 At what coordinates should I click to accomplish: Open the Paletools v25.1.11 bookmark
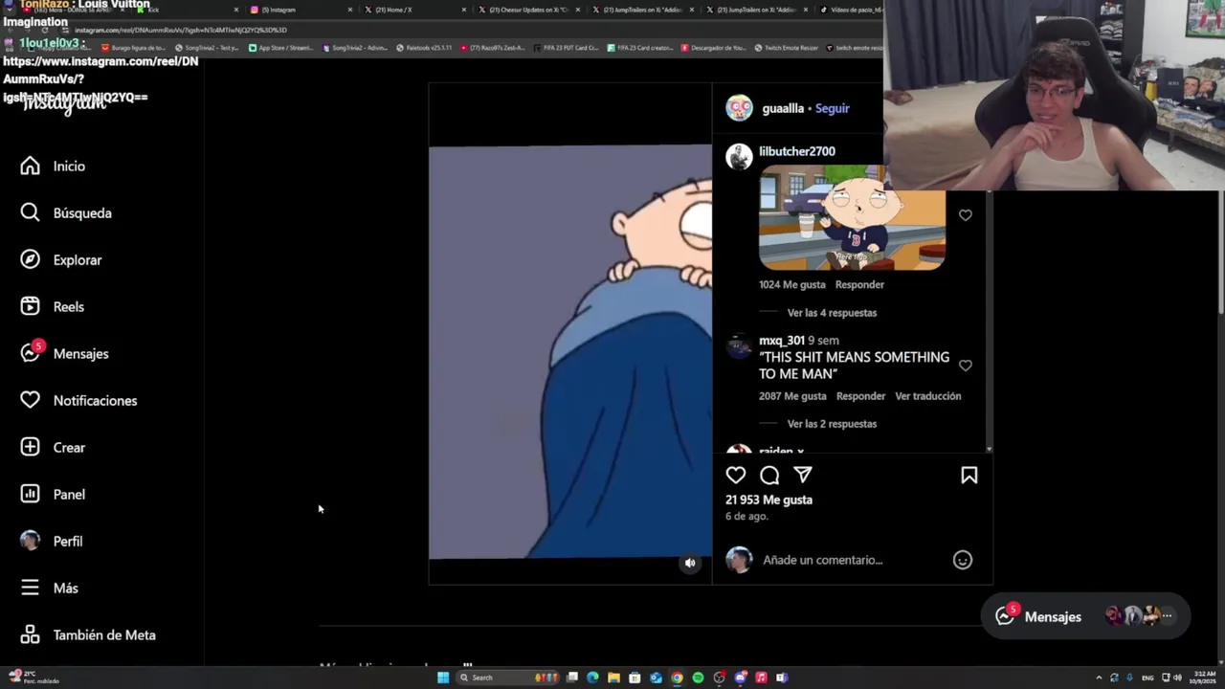point(424,48)
